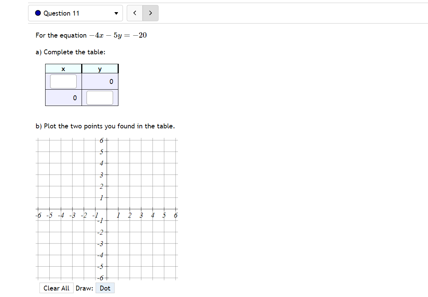Click the empty x input field
Screen dimensions: 428x297
pyautogui.click(x=63, y=81)
